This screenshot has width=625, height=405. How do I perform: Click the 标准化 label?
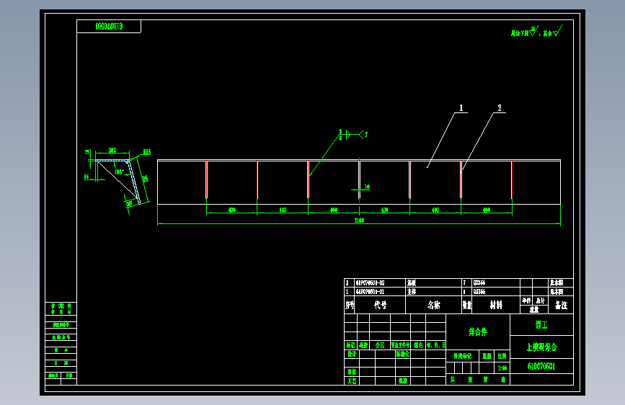point(402,354)
